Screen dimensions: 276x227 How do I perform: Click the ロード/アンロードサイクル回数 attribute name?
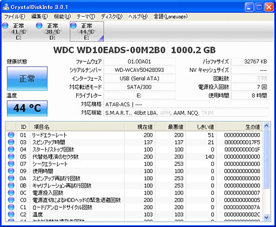62,207
